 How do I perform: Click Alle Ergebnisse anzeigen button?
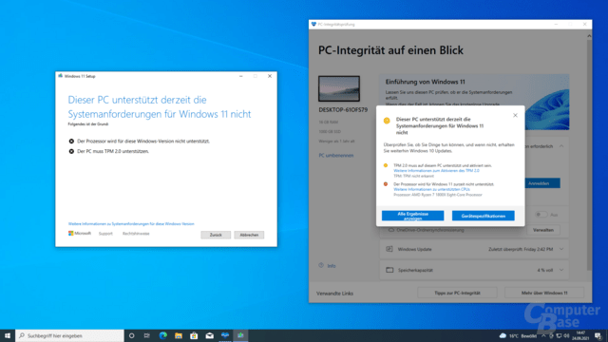tap(412, 216)
